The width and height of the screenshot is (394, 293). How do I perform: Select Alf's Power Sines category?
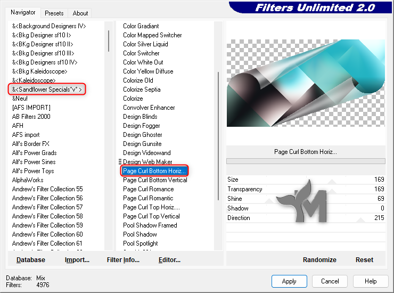pos(34,162)
